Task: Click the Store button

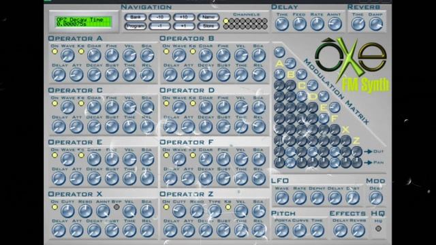Action: coord(208,26)
